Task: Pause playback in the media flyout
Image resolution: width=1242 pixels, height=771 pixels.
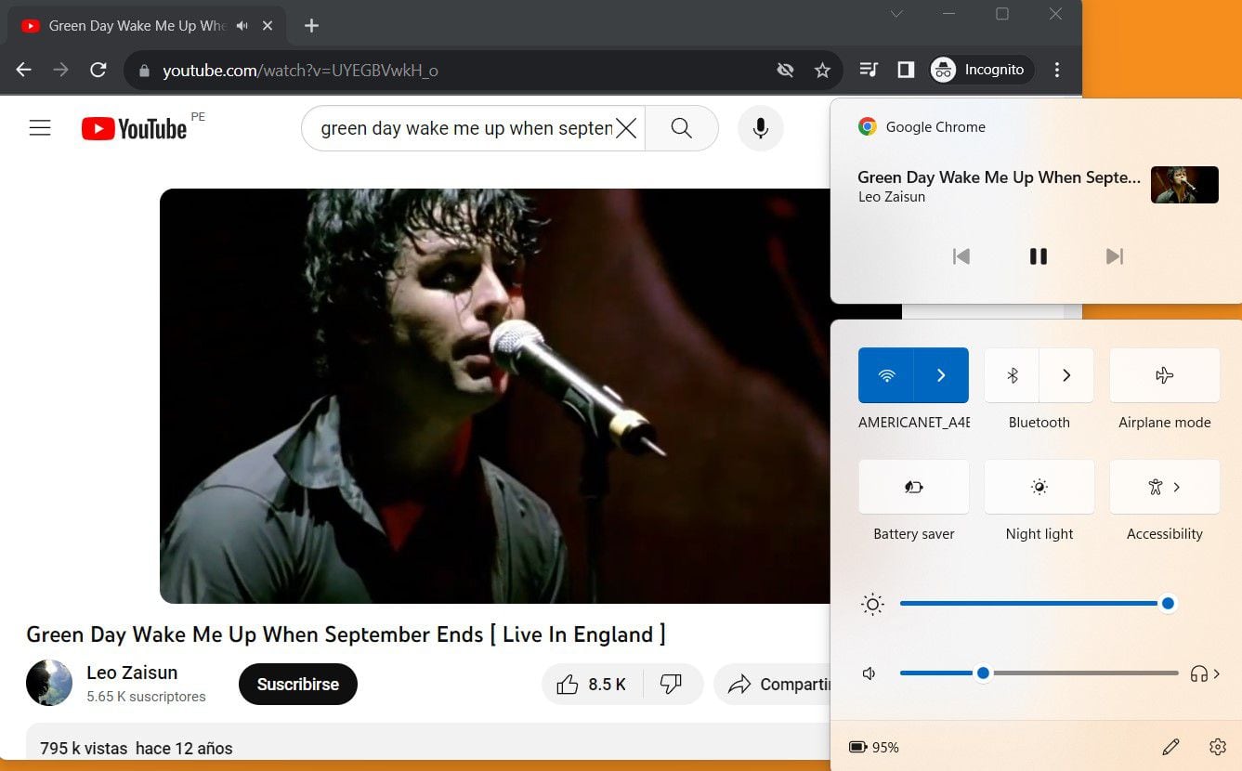Action: click(1039, 256)
